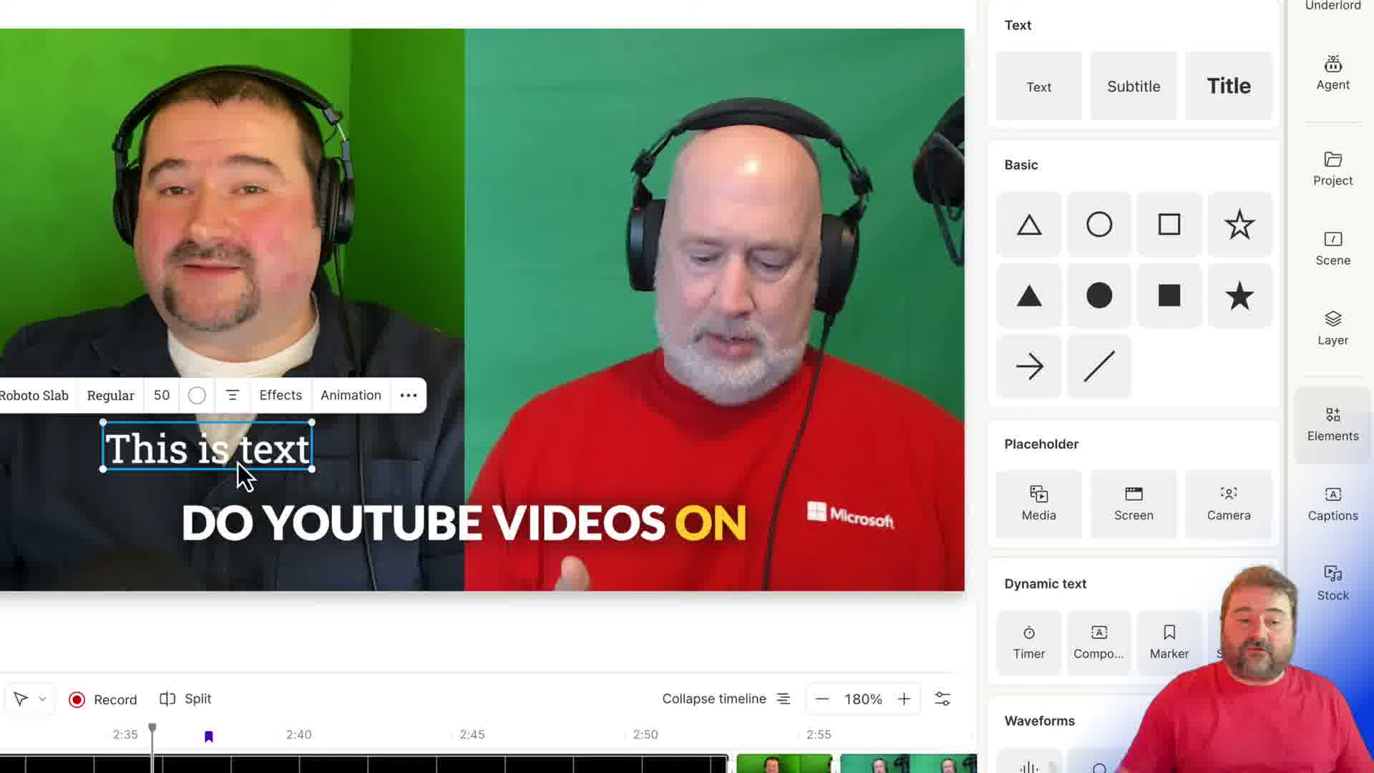Click the Split button

[x=185, y=699]
